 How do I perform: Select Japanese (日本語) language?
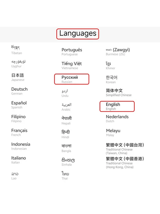tap(18, 77)
